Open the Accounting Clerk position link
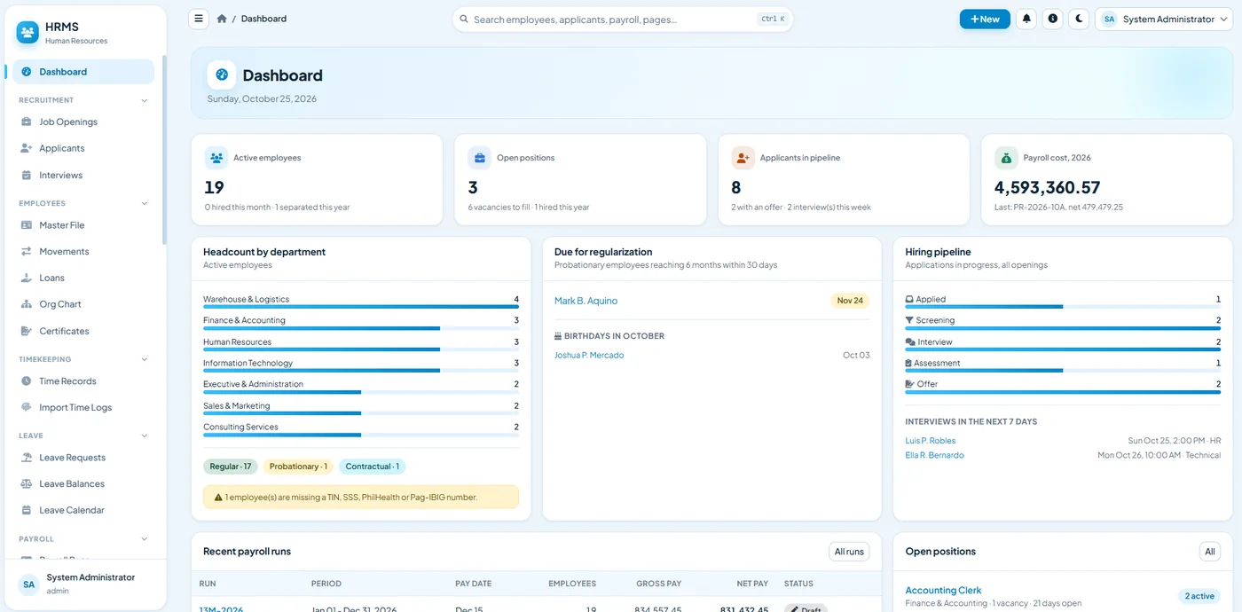 pos(943,590)
